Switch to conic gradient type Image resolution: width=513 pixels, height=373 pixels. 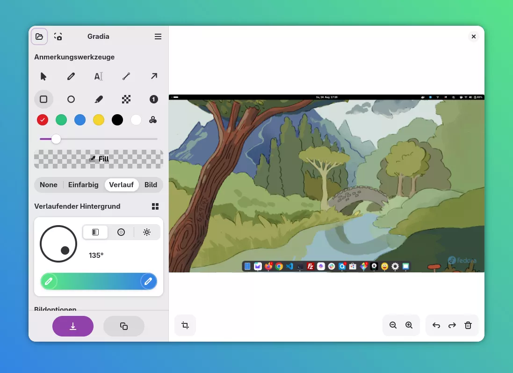point(147,232)
